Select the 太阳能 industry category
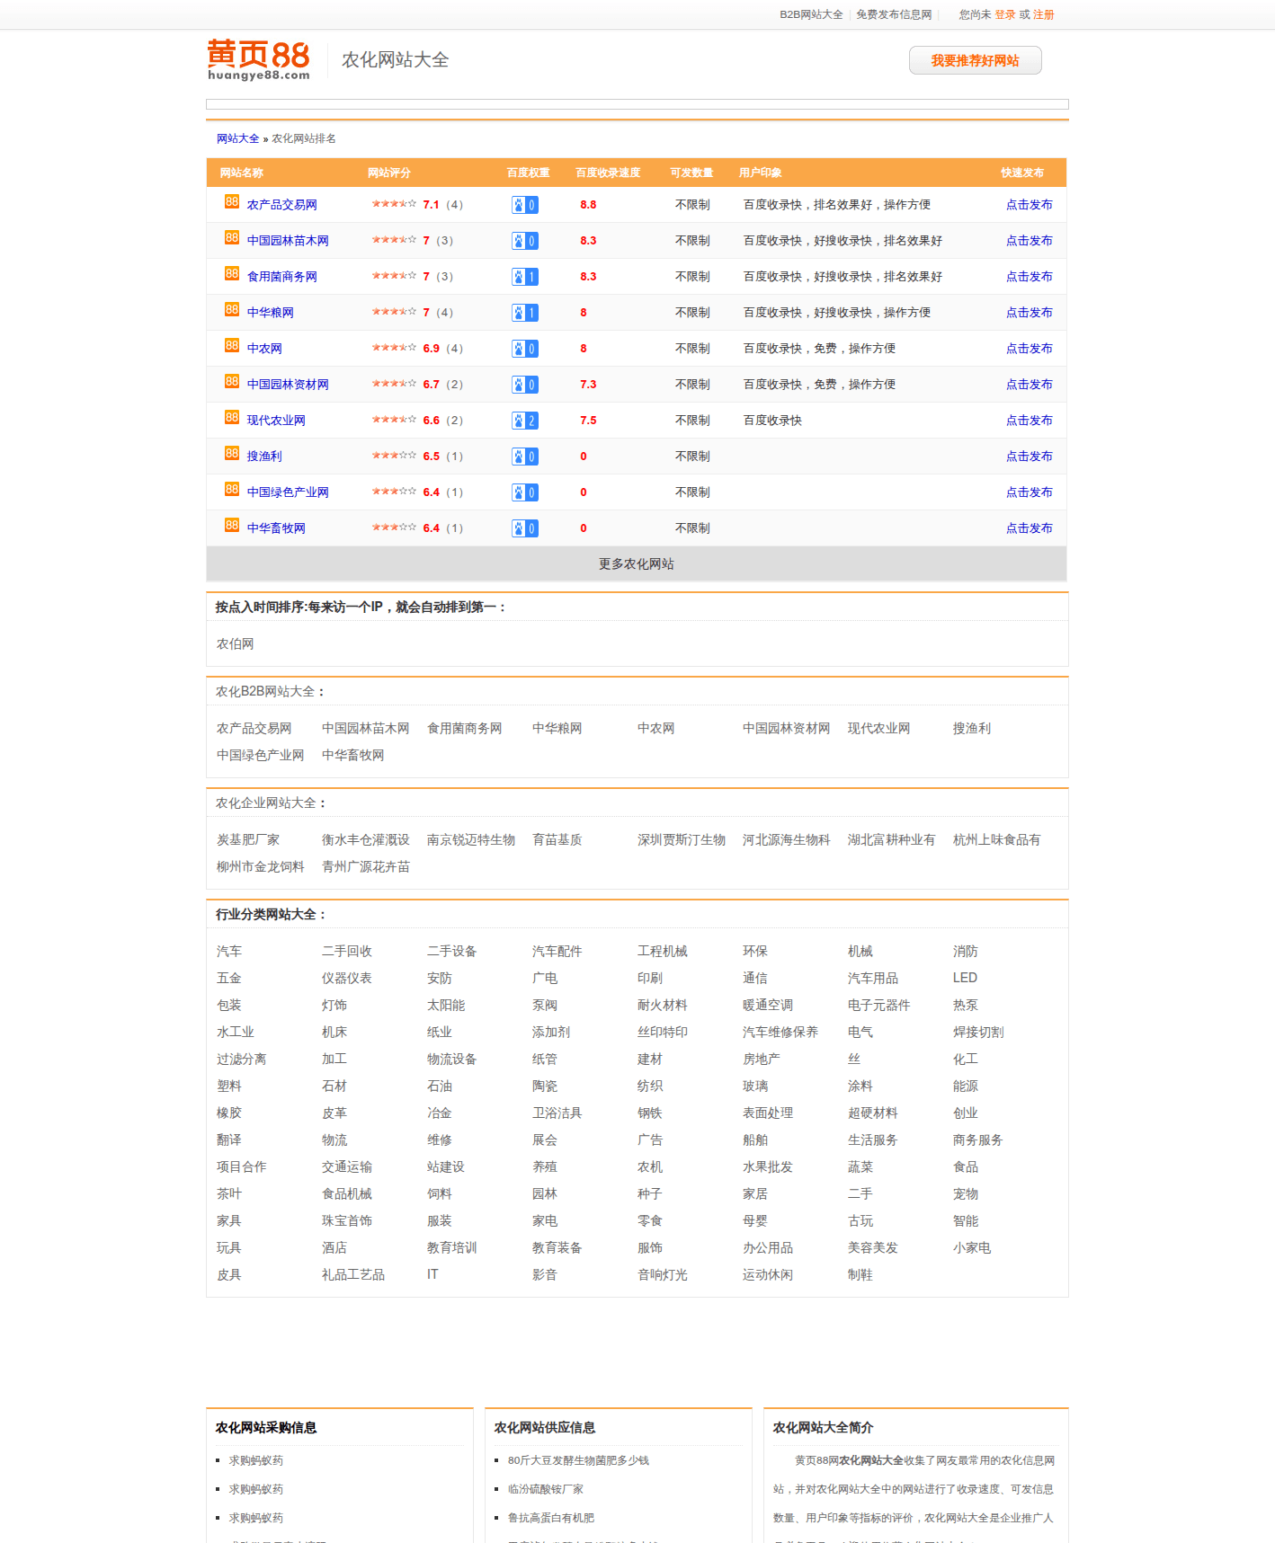 (446, 1006)
